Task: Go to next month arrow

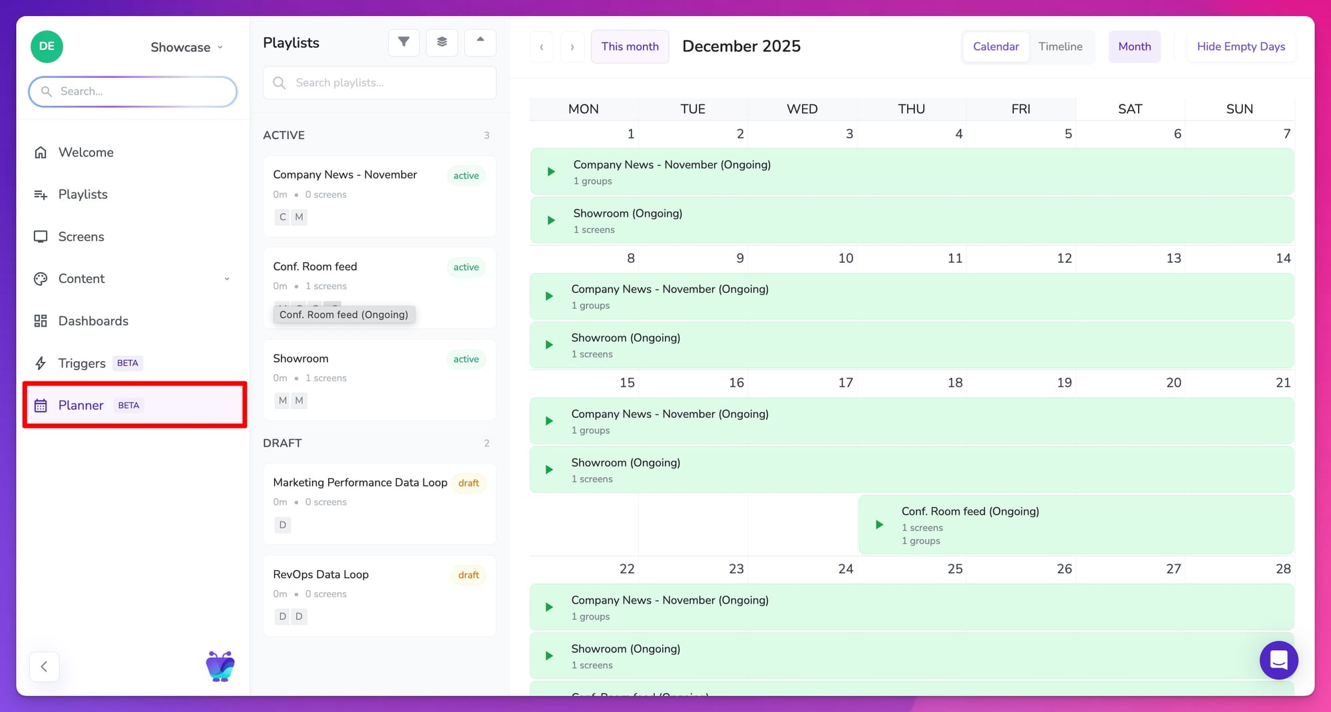Action: [572, 47]
